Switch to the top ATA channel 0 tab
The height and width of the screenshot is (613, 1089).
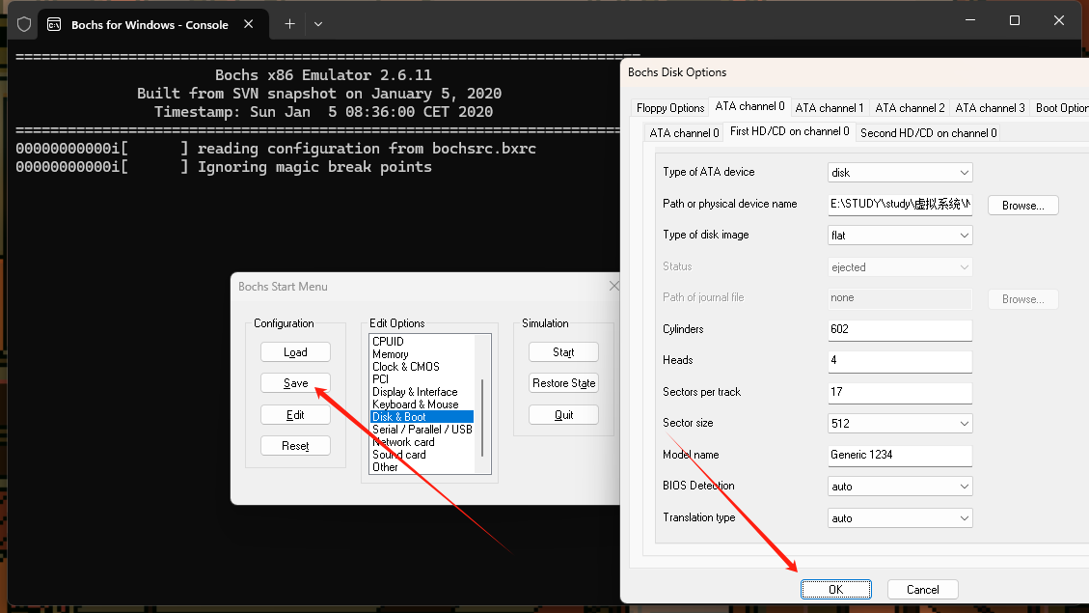pos(749,106)
